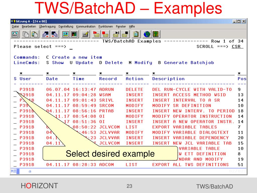Screen dimensions: 257x193
Task: Click the filter field above Pos column
Action: (x=242, y=74)
